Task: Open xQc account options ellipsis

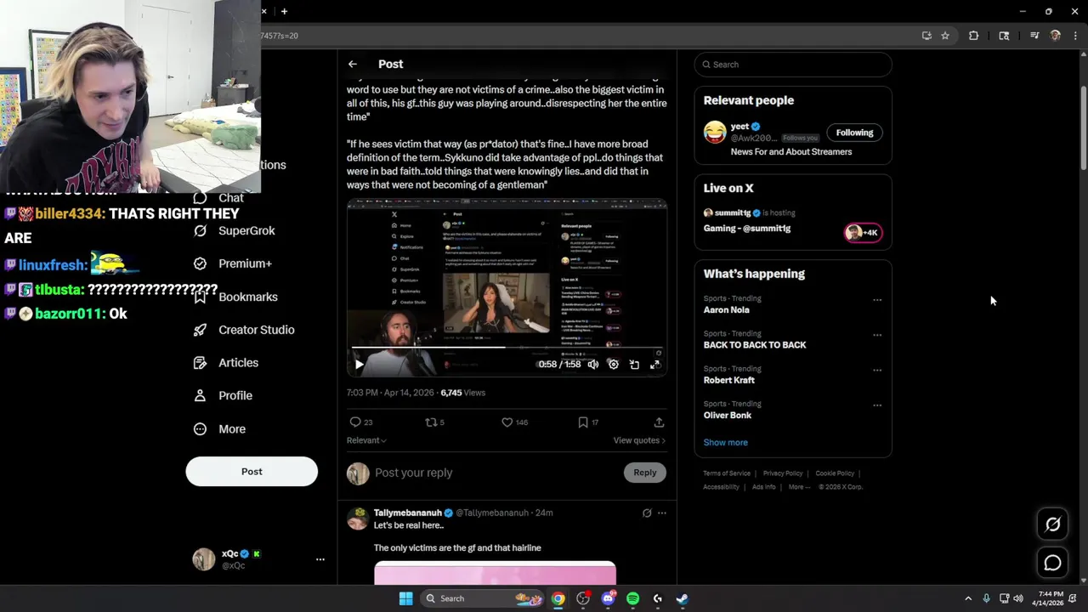Action: coord(320,559)
